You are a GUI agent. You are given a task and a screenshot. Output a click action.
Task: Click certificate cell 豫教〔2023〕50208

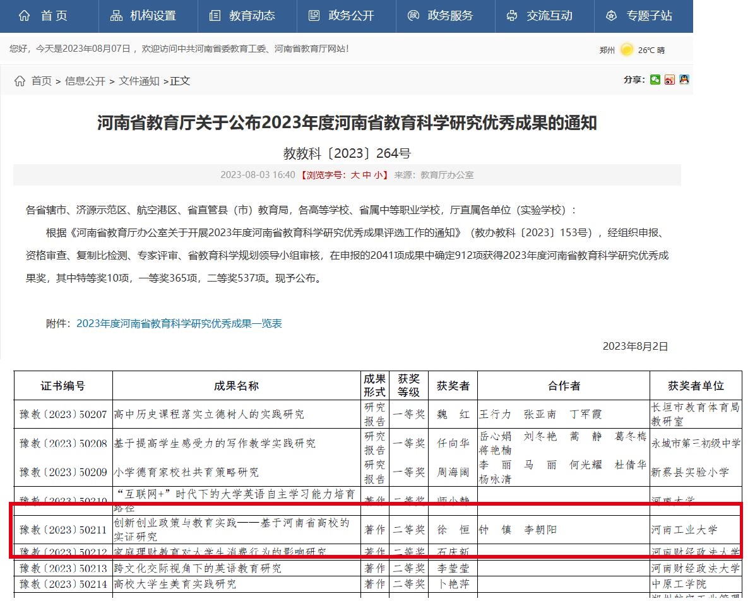click(63, 443)
